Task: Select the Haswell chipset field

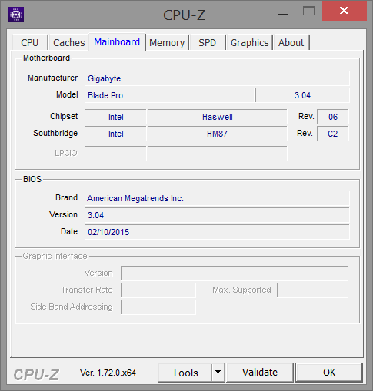Action: [x=218, y=117]
